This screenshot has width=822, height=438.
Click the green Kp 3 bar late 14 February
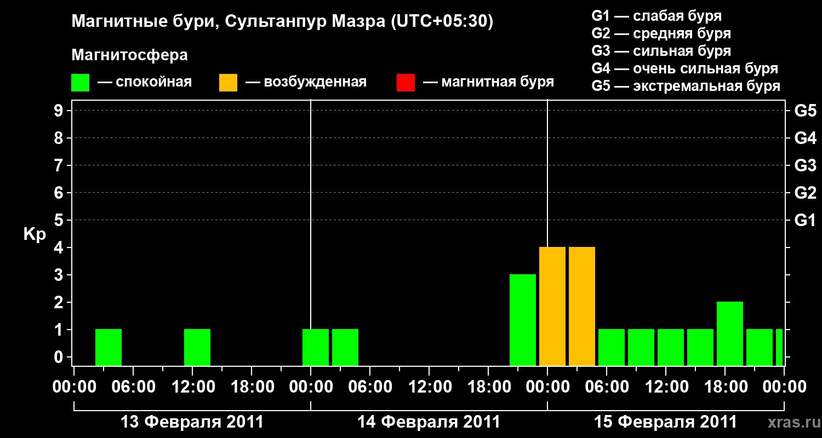click(523, 320)
